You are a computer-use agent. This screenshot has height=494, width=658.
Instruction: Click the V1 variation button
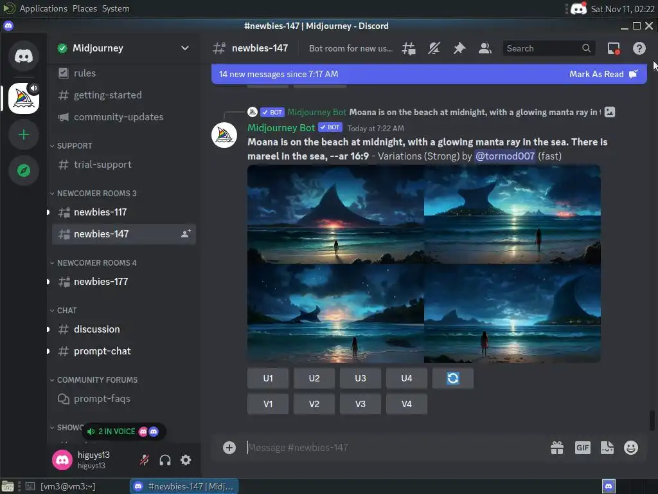click(x=268, y=404)
